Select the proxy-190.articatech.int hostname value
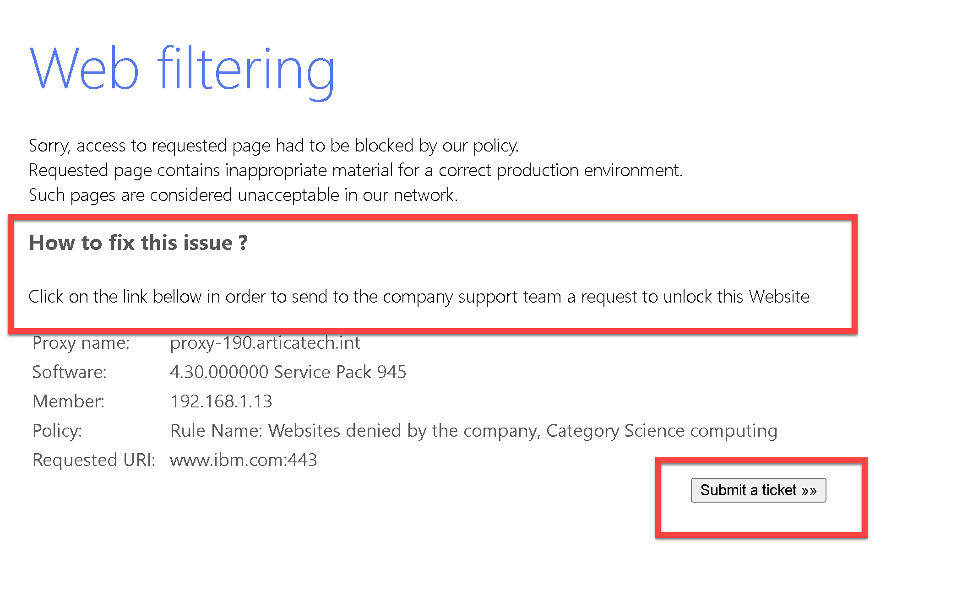This screenshot has width=962, height=596. (265, 343)
